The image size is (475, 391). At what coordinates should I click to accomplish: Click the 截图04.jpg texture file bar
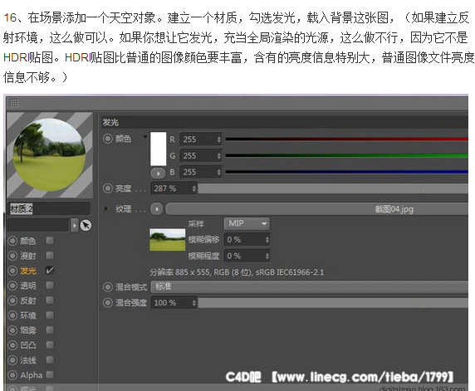(x=317, y=209)
